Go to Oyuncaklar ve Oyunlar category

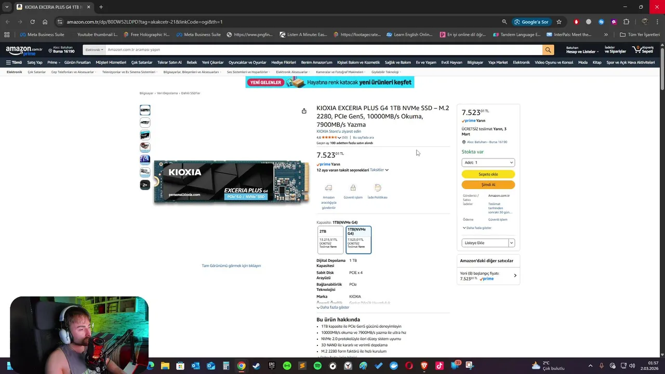tap(247, 62)
